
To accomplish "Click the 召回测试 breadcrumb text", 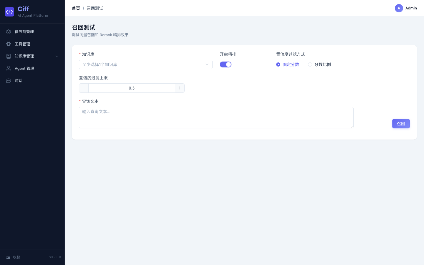I will point(95,8).
